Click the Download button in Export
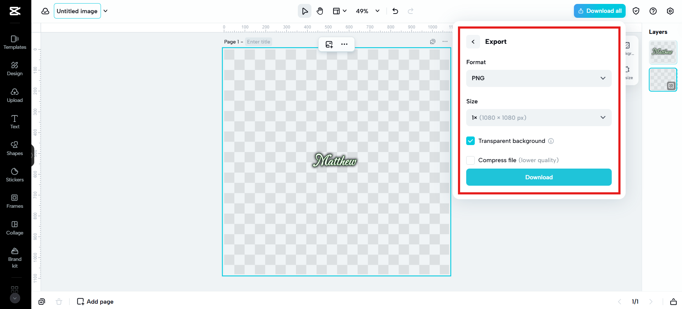Image resolution: width=682 pixels, height=309 pixels. click(539, 177)
